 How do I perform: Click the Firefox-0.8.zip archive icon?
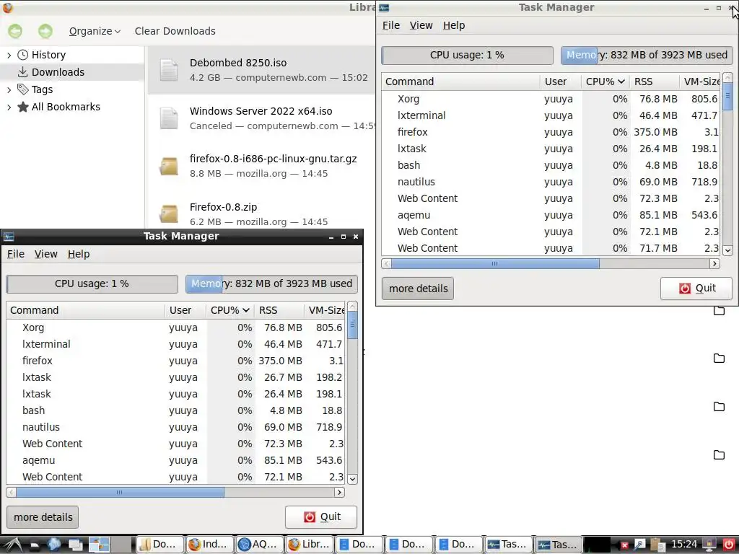point(169,214)
